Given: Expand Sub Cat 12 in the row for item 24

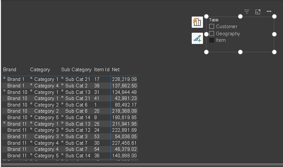Looking at the screenshot, I should click(x=62, y=129).
